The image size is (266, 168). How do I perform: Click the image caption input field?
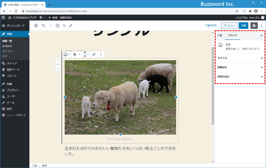[x=120, y=139]
